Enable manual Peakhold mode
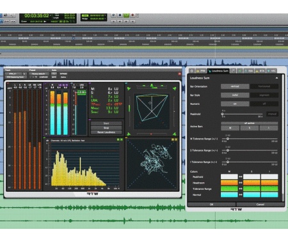 click(272, 114)
